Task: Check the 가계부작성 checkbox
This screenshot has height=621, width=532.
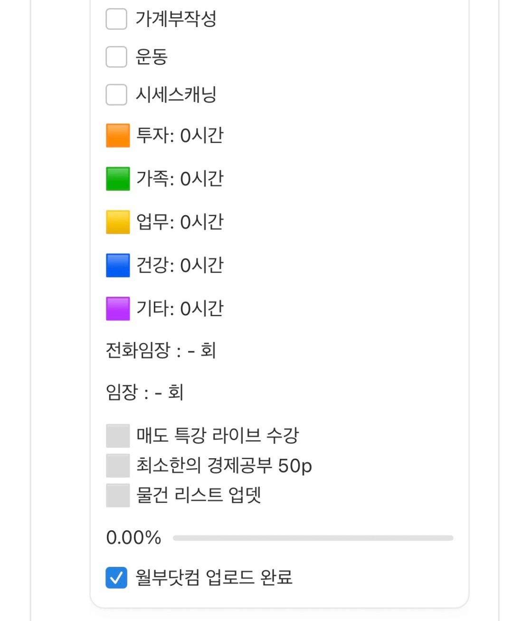Action: pos(116,19)
